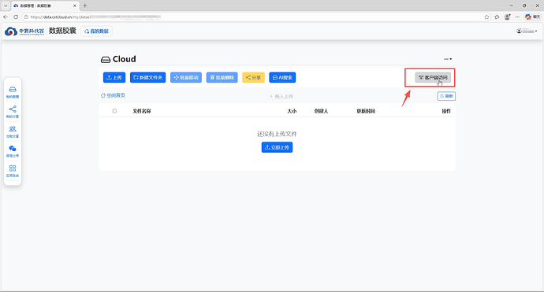The height and width of the screenshot is (292, 544).
Task: Click the 更新时间 column header
Action: [366, 111]
